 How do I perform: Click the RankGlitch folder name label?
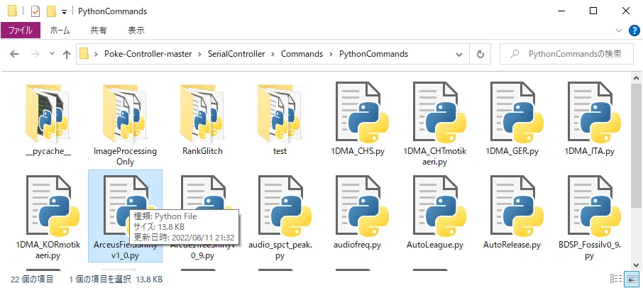coord(202,151)
